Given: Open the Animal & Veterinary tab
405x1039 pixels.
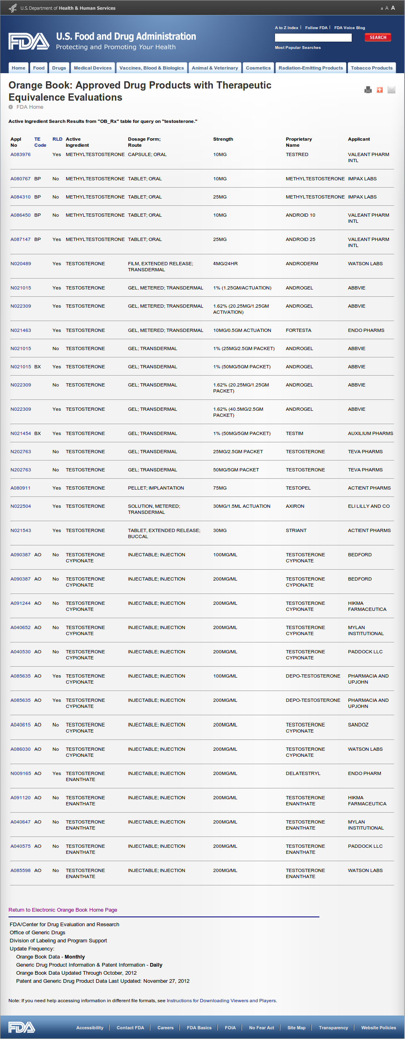Looking at the screenshot, I should click(215, 68).
